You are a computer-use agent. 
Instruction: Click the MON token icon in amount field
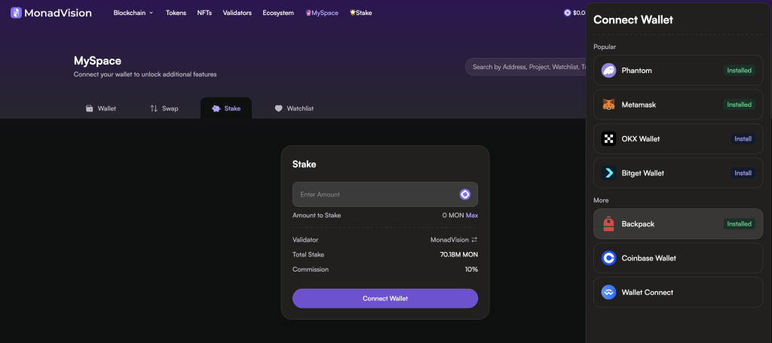coord(465,194)
